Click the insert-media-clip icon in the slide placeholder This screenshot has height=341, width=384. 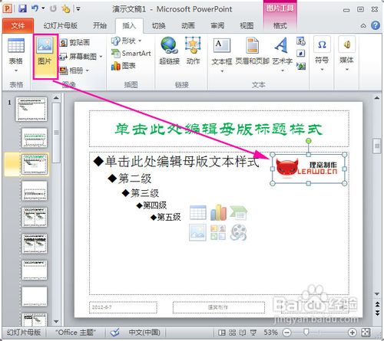238,232
